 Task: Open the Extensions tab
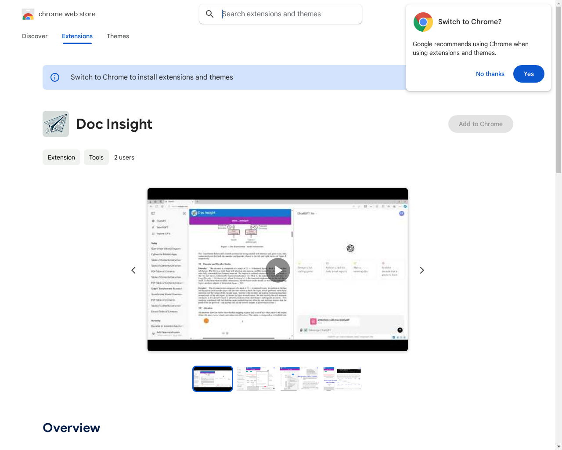[x=77, y=36]
